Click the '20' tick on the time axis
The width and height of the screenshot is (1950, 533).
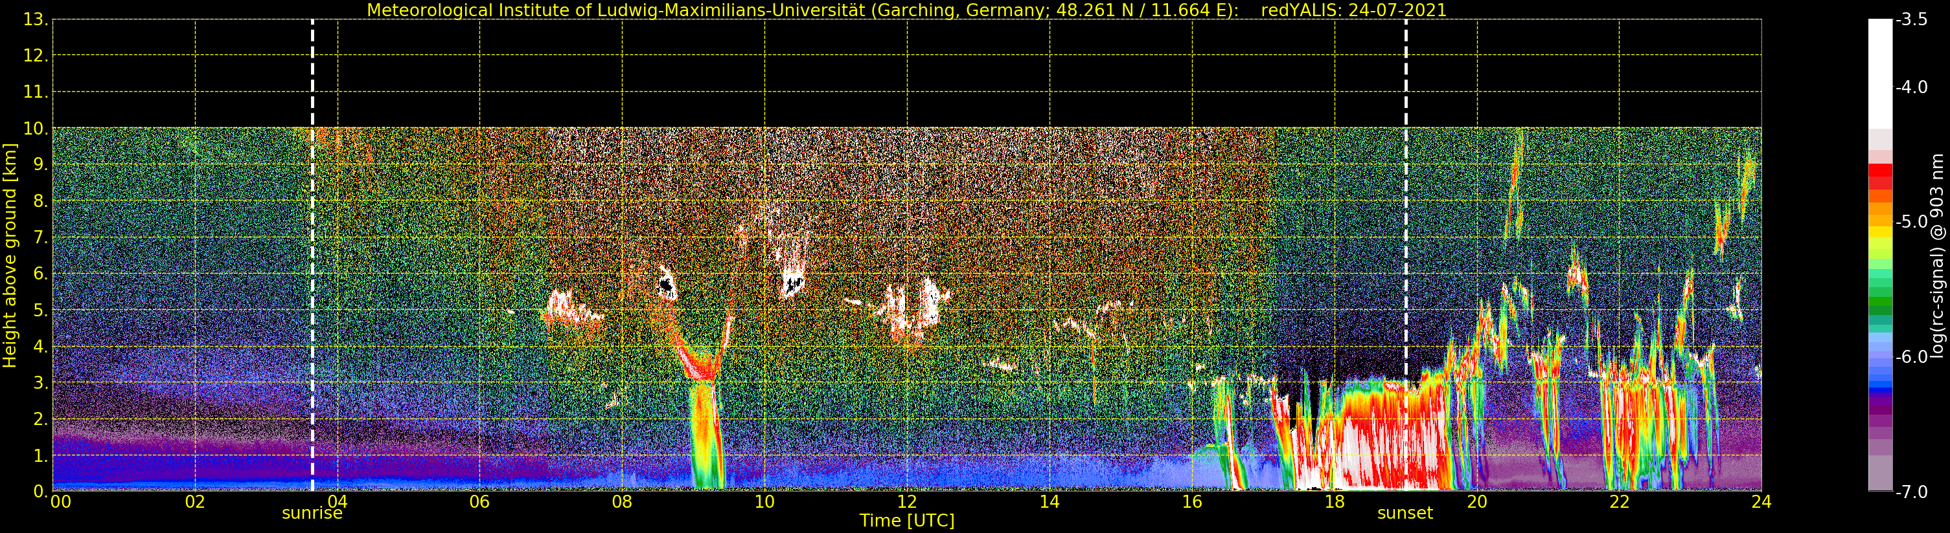pyautogui.click(x=1477, y=502)
